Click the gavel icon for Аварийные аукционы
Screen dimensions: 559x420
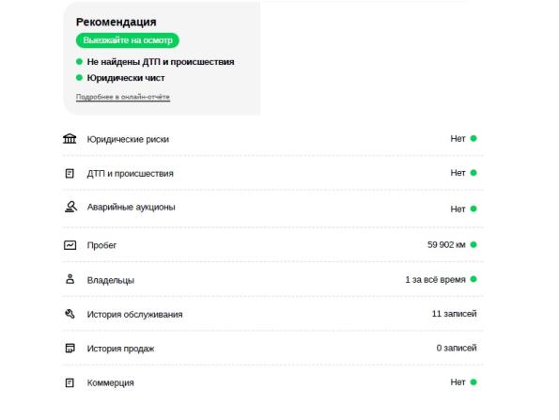[70, 207]
